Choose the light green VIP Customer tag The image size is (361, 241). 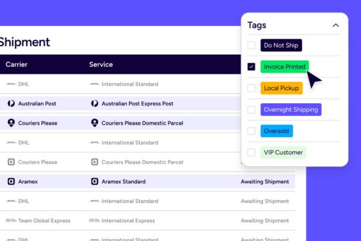click(283, 153)
